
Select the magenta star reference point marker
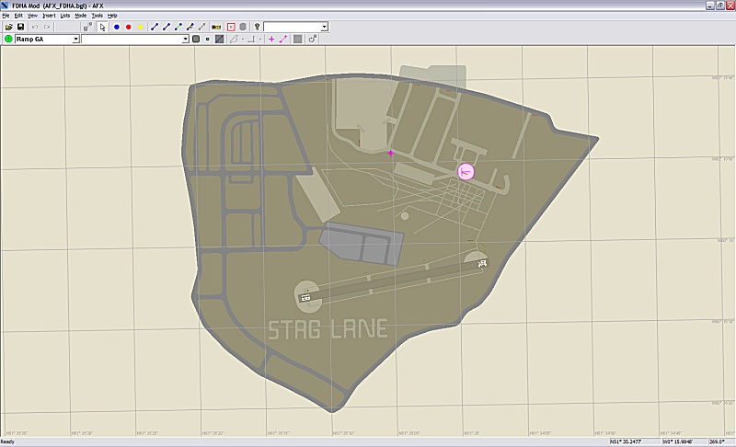[390, 153]
